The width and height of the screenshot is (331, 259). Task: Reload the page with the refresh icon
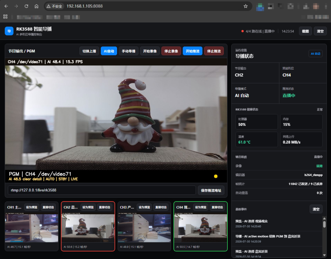tap(26, 6)
